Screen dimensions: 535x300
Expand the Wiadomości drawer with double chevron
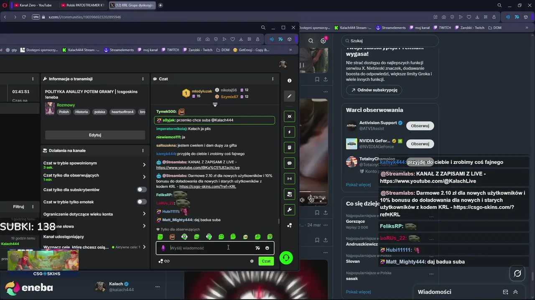515,292
